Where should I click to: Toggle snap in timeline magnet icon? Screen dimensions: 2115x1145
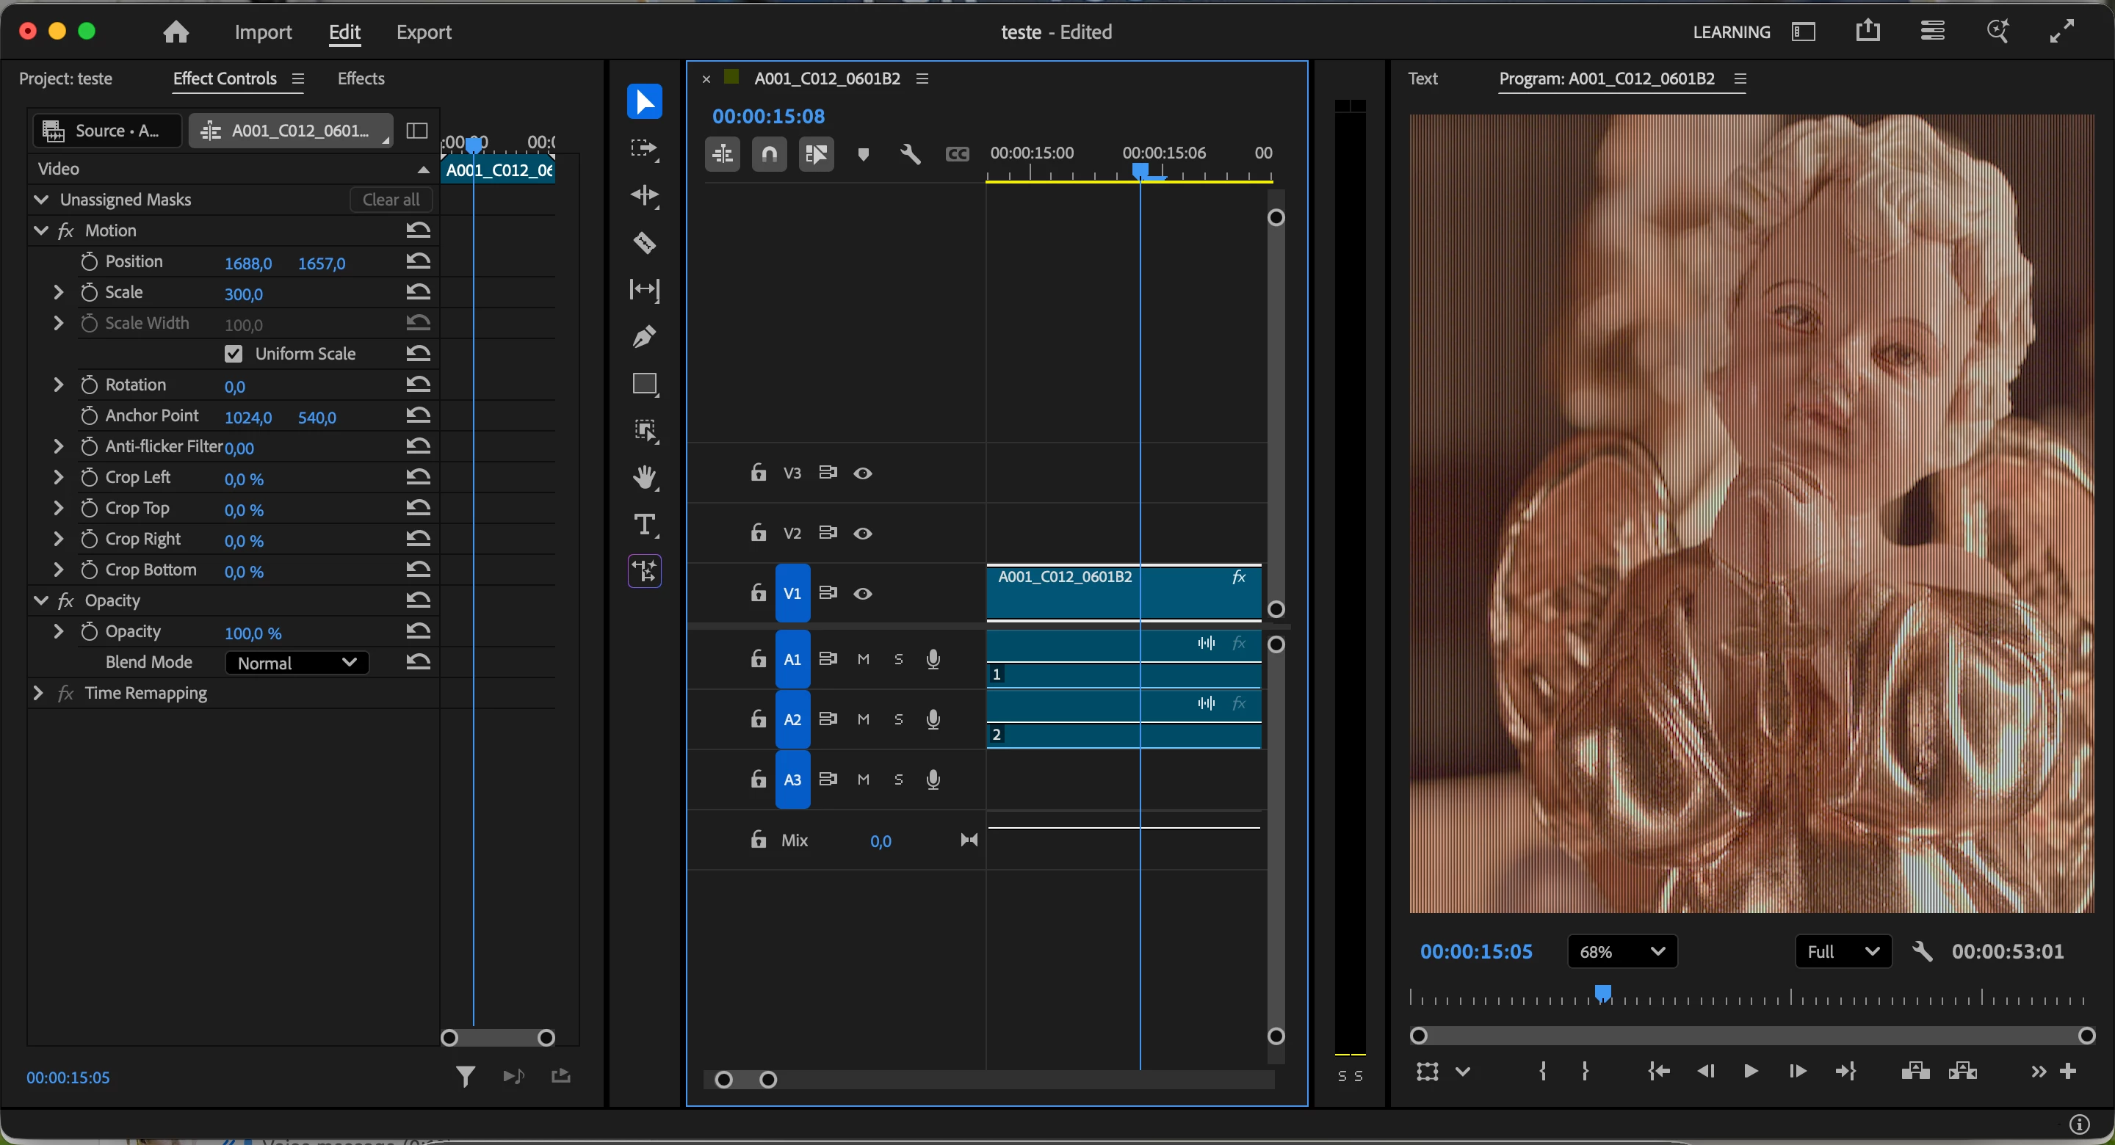pos(770,154)
